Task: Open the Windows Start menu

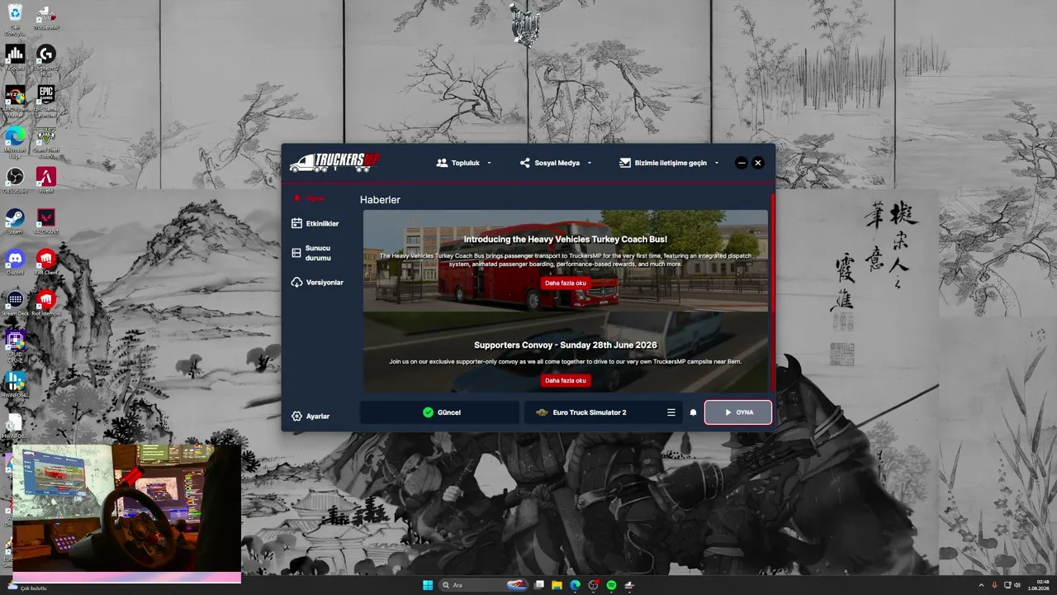Action: [x=428, y=585]
